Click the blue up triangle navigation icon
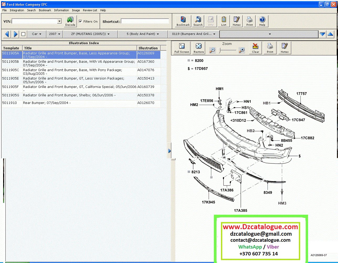Viewport: 338px width, 263px height. pyautogui.click(x=330, y=34)
